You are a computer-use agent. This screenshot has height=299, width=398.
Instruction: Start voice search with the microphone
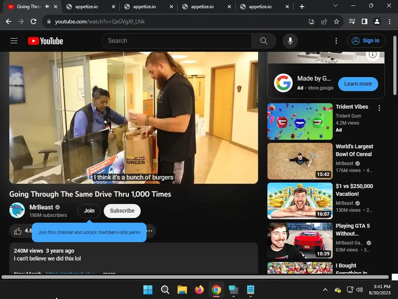coord(290,40)
